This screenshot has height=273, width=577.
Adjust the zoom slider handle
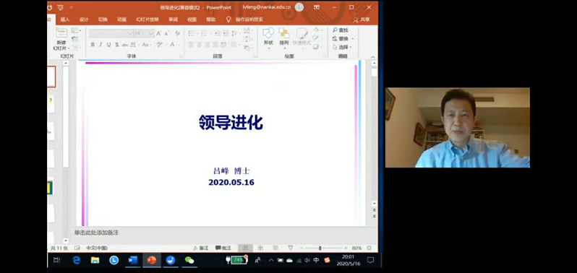320,248
